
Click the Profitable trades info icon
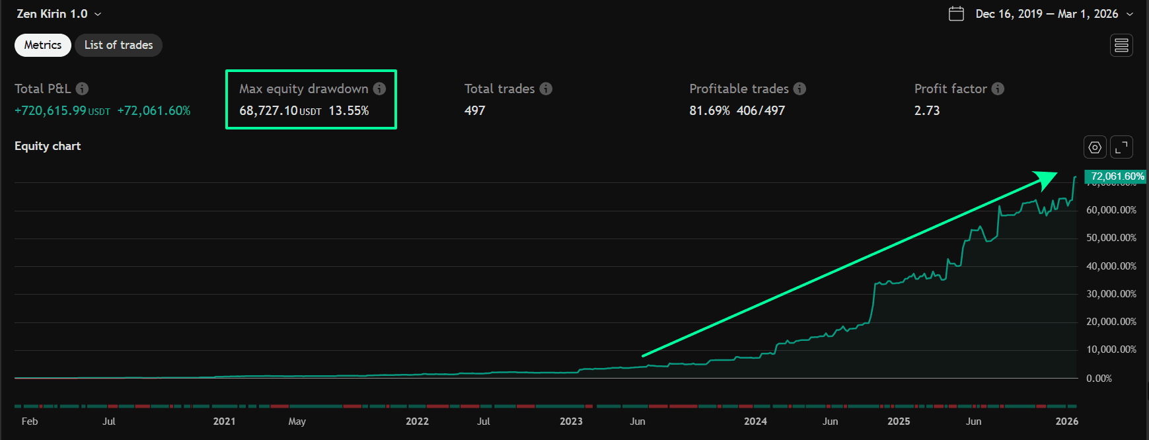click(x=799, y=89)
